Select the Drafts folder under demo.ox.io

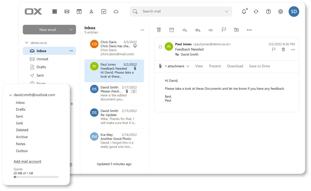click(x=41, y=67)
